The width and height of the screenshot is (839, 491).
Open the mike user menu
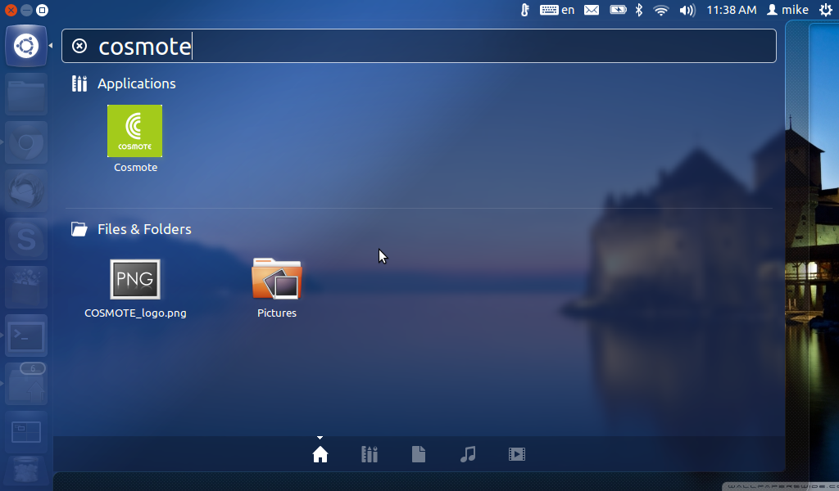pyautogui.click(x=787, y=10)
